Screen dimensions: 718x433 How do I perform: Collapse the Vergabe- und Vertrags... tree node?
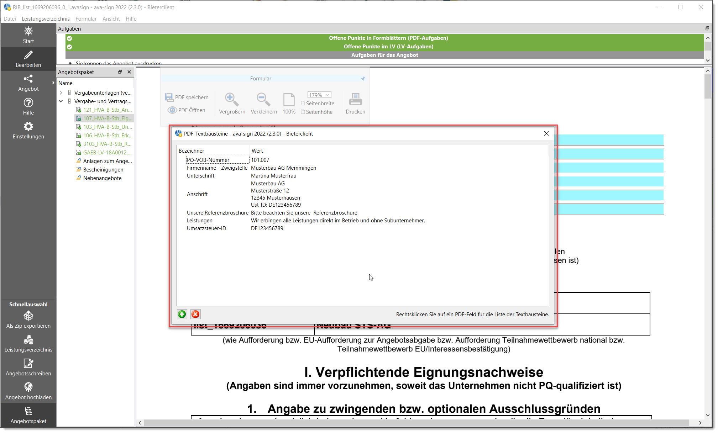click(x=61, y=101)
